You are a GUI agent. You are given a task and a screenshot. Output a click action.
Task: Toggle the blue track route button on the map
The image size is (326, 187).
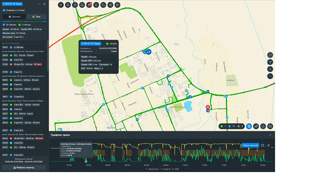(x=249, y=126)
